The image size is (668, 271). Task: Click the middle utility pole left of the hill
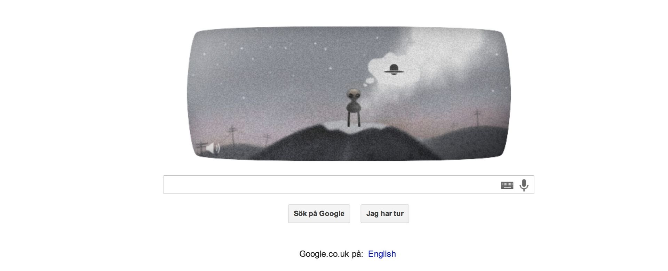[x=232, y=135]
